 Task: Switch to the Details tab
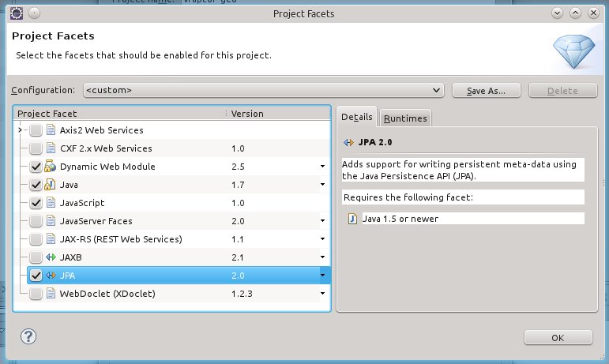click(356, 117)
